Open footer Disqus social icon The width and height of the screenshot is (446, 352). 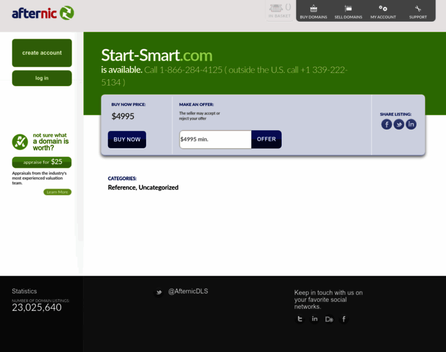329,319
